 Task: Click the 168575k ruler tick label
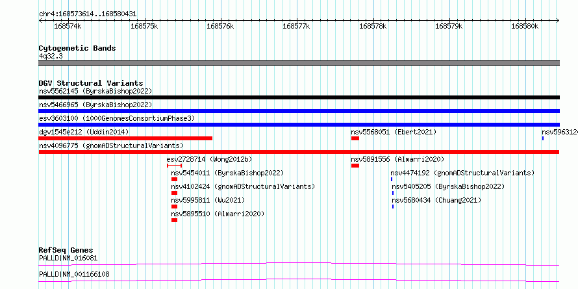click(144, 26)
